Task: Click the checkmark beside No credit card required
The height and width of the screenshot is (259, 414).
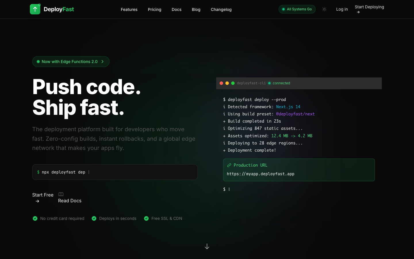Action: pyautogui.click(x=35, y=218)
